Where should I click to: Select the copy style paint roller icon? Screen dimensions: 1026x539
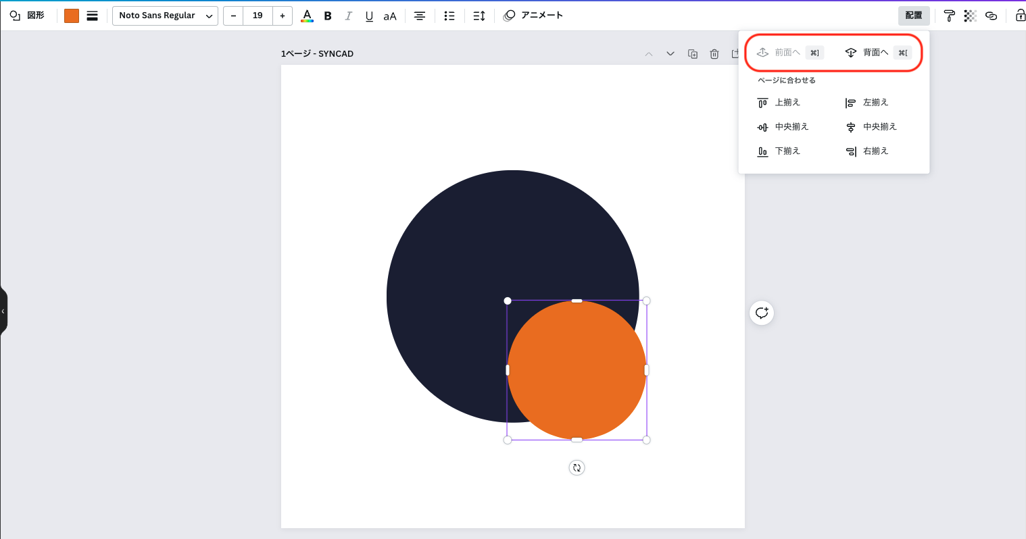(x=950, y=15)
